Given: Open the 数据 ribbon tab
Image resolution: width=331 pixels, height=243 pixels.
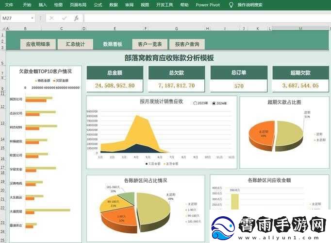Looking at the screenshot, I should (x=114, y=5).
